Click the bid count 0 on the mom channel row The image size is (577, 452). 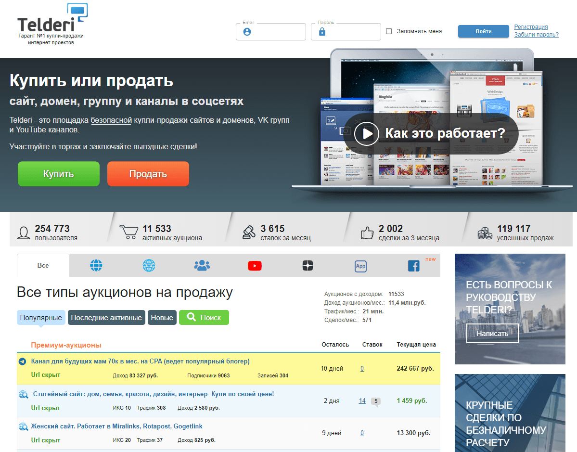[x=362, y=368]
